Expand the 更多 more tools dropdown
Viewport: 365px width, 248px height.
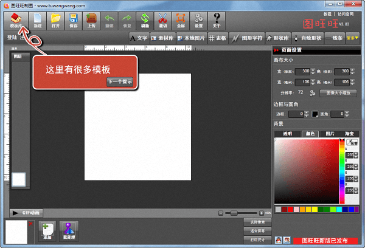352,38
